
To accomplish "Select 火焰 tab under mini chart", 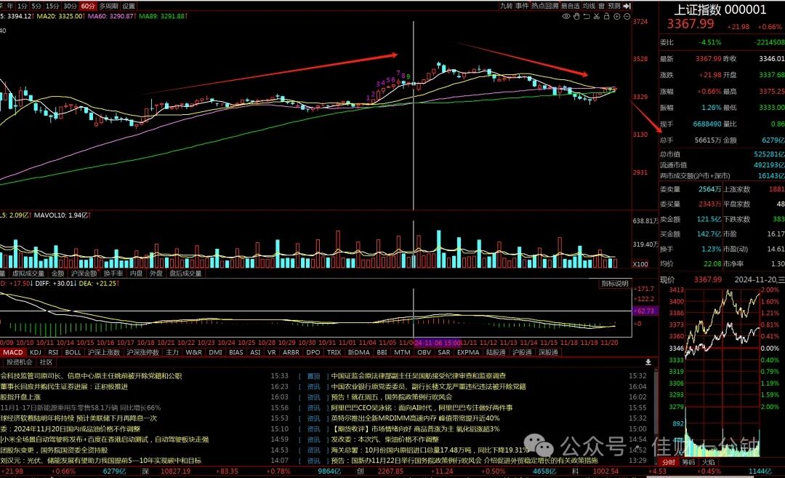I will click(709, 462).
